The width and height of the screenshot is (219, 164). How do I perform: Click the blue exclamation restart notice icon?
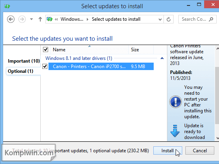176,102
